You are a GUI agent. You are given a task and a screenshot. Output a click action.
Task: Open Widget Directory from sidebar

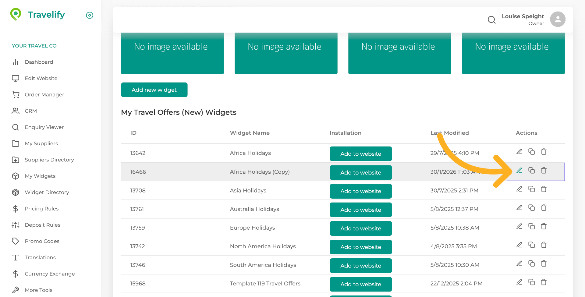point(47,193)
